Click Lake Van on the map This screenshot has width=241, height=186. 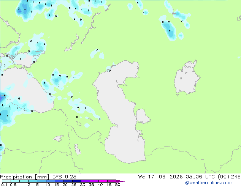point(59,138)
